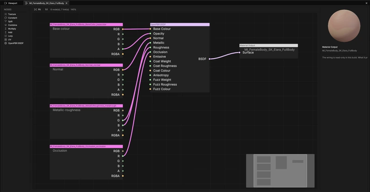This screenshot has height=192, width=370.
Task: Click the Fuzz Weight input socket
Action: click(x=150, y=80)
